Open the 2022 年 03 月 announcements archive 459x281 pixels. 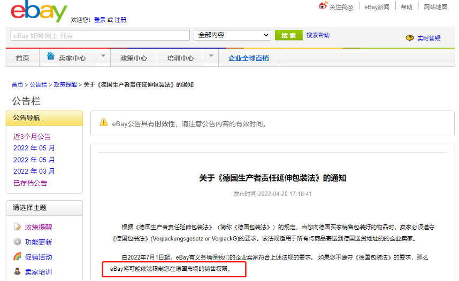(x=34, y=171)
